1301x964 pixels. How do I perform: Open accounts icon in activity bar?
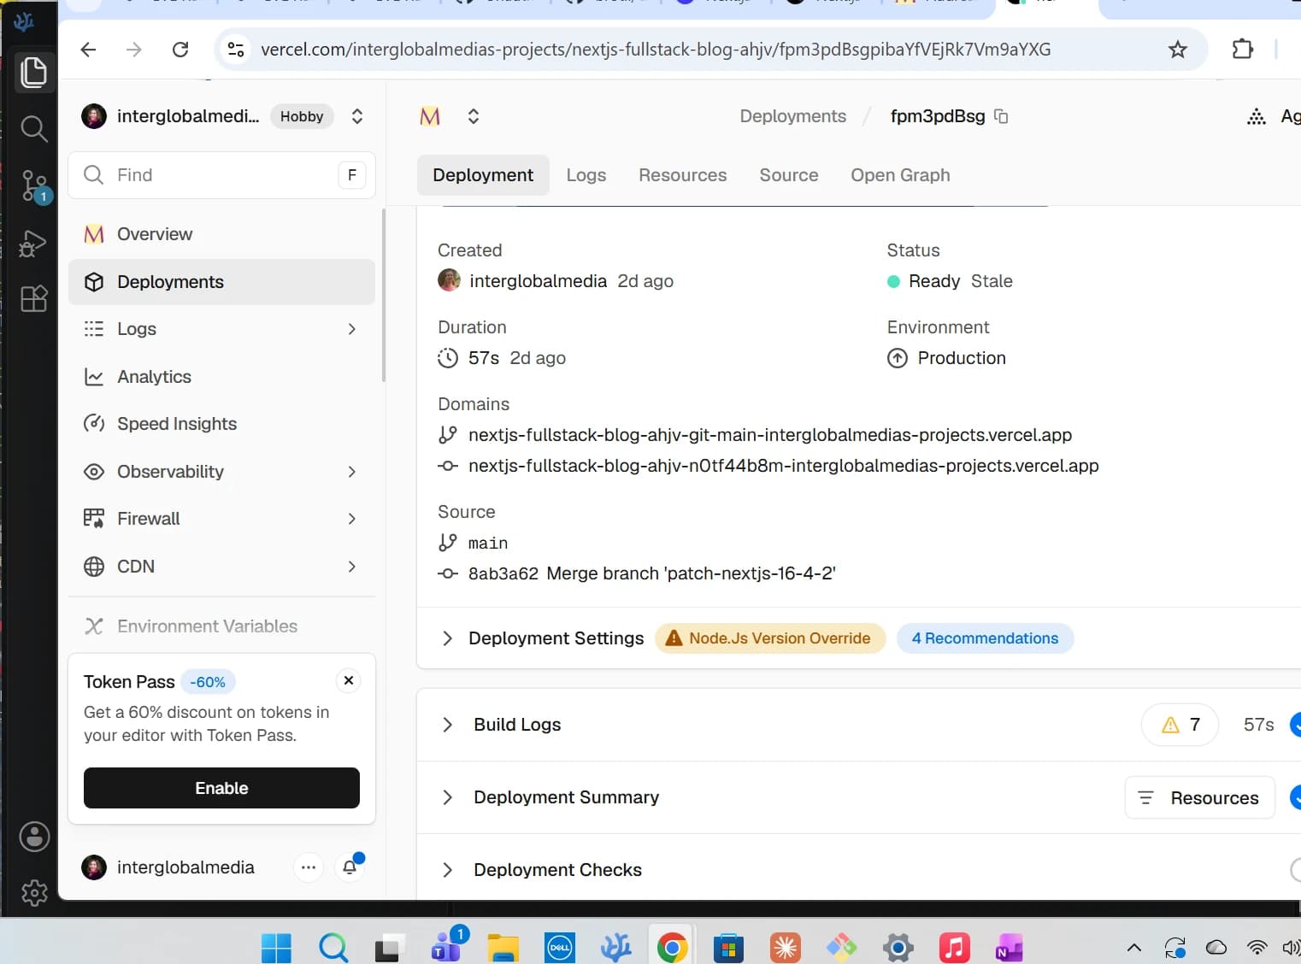tap(34, 837)
